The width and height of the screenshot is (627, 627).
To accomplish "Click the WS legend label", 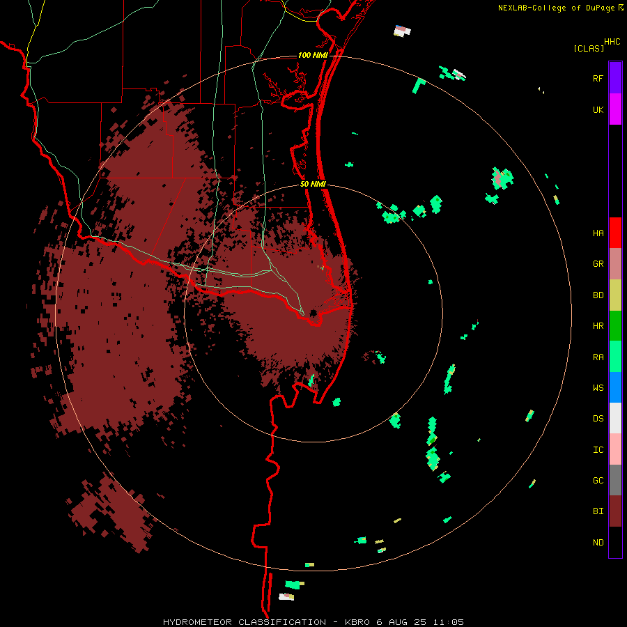I will click(x=598, y=388).
